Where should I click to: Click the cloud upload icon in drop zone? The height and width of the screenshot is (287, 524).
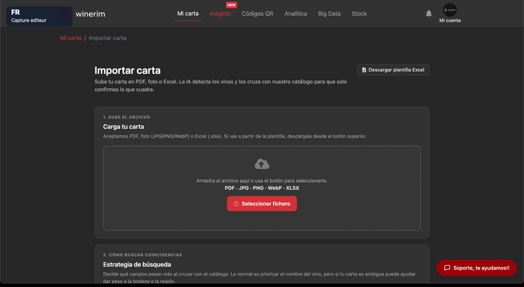click(262, 164)
